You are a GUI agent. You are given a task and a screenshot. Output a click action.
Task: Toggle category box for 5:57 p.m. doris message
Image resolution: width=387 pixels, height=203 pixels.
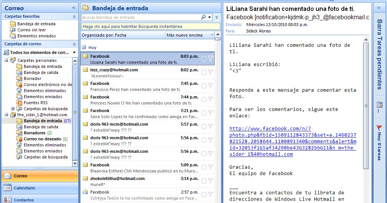click(x=204, y=126)
